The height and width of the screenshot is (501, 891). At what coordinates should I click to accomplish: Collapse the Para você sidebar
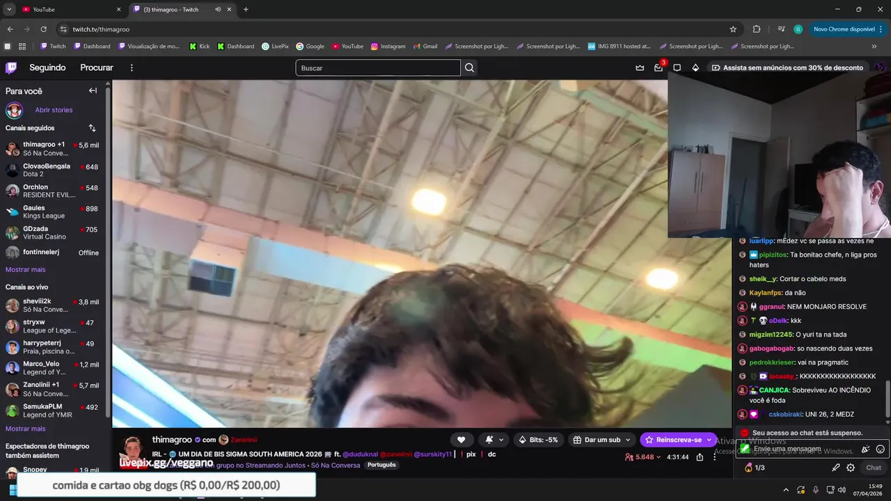click(x=93, y=90)
